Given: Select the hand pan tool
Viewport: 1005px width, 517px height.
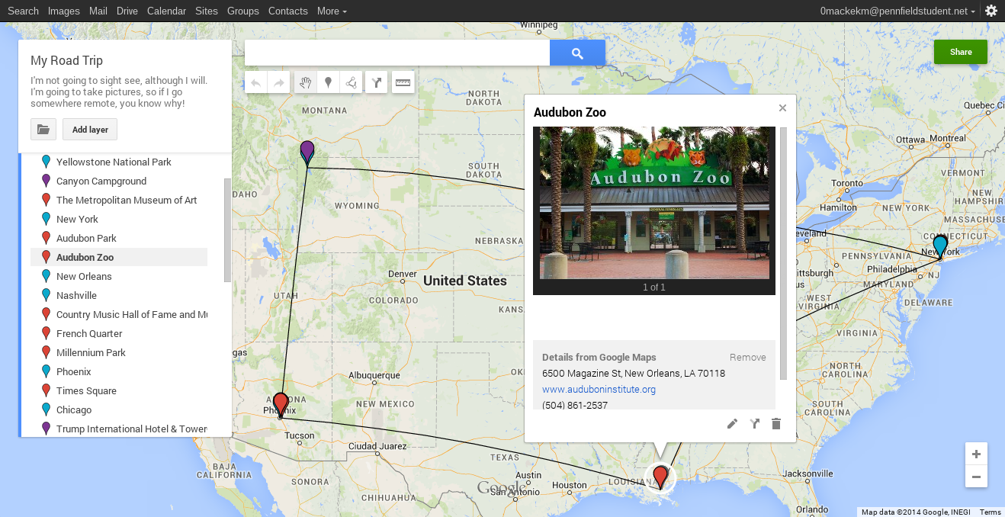Looking at the screenshot, I should point(306,82).
